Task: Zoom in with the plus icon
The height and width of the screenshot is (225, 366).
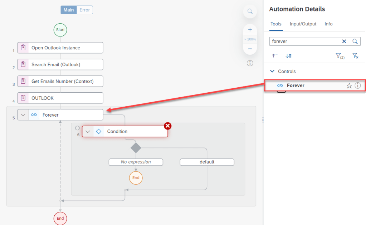Action: (250, 30)
